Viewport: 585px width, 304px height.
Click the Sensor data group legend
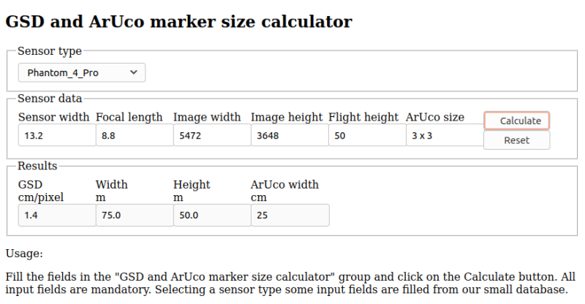[50, 99]
